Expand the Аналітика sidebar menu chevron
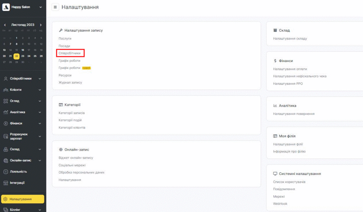 pyautogui.click(x=40, y=112)
